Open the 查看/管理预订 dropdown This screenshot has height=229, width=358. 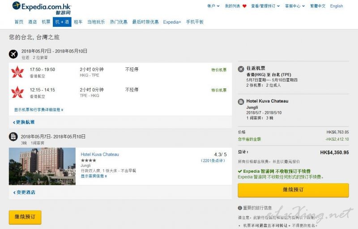265,6
